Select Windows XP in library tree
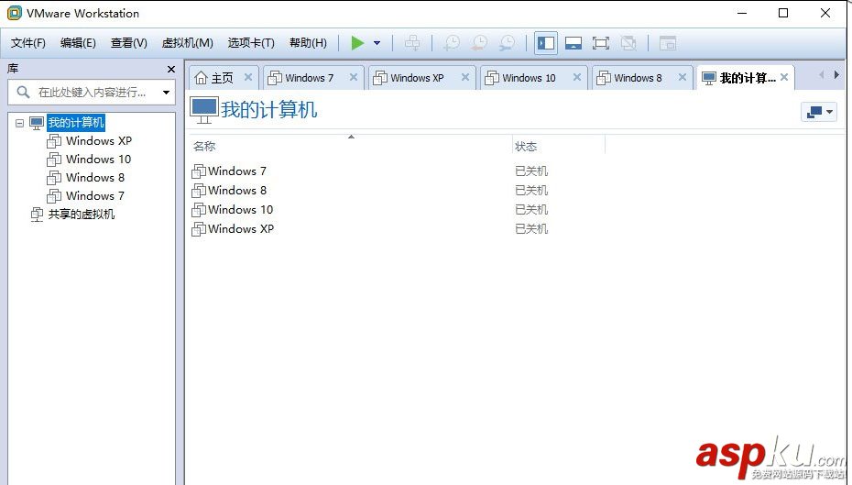Screen dimensions: 852x485 coord(98,141)
